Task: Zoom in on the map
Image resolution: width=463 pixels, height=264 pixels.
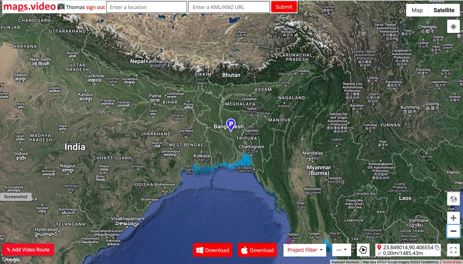Action: [x=453, y=218]
